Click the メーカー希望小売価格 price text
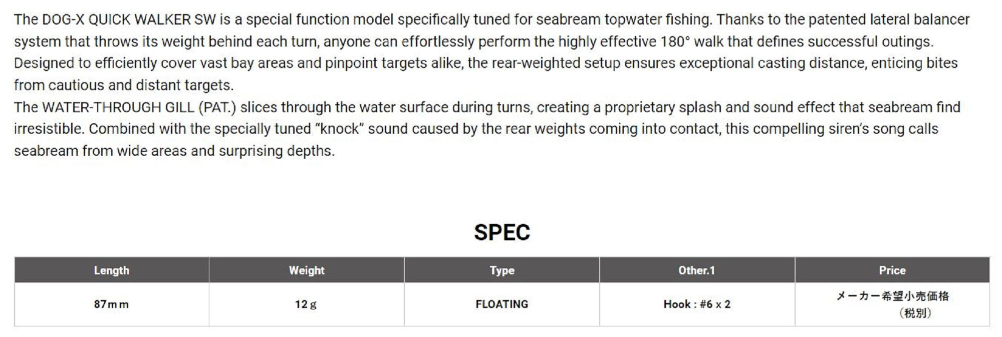Viewport: 1002px width, 337px height. [892, 296]
